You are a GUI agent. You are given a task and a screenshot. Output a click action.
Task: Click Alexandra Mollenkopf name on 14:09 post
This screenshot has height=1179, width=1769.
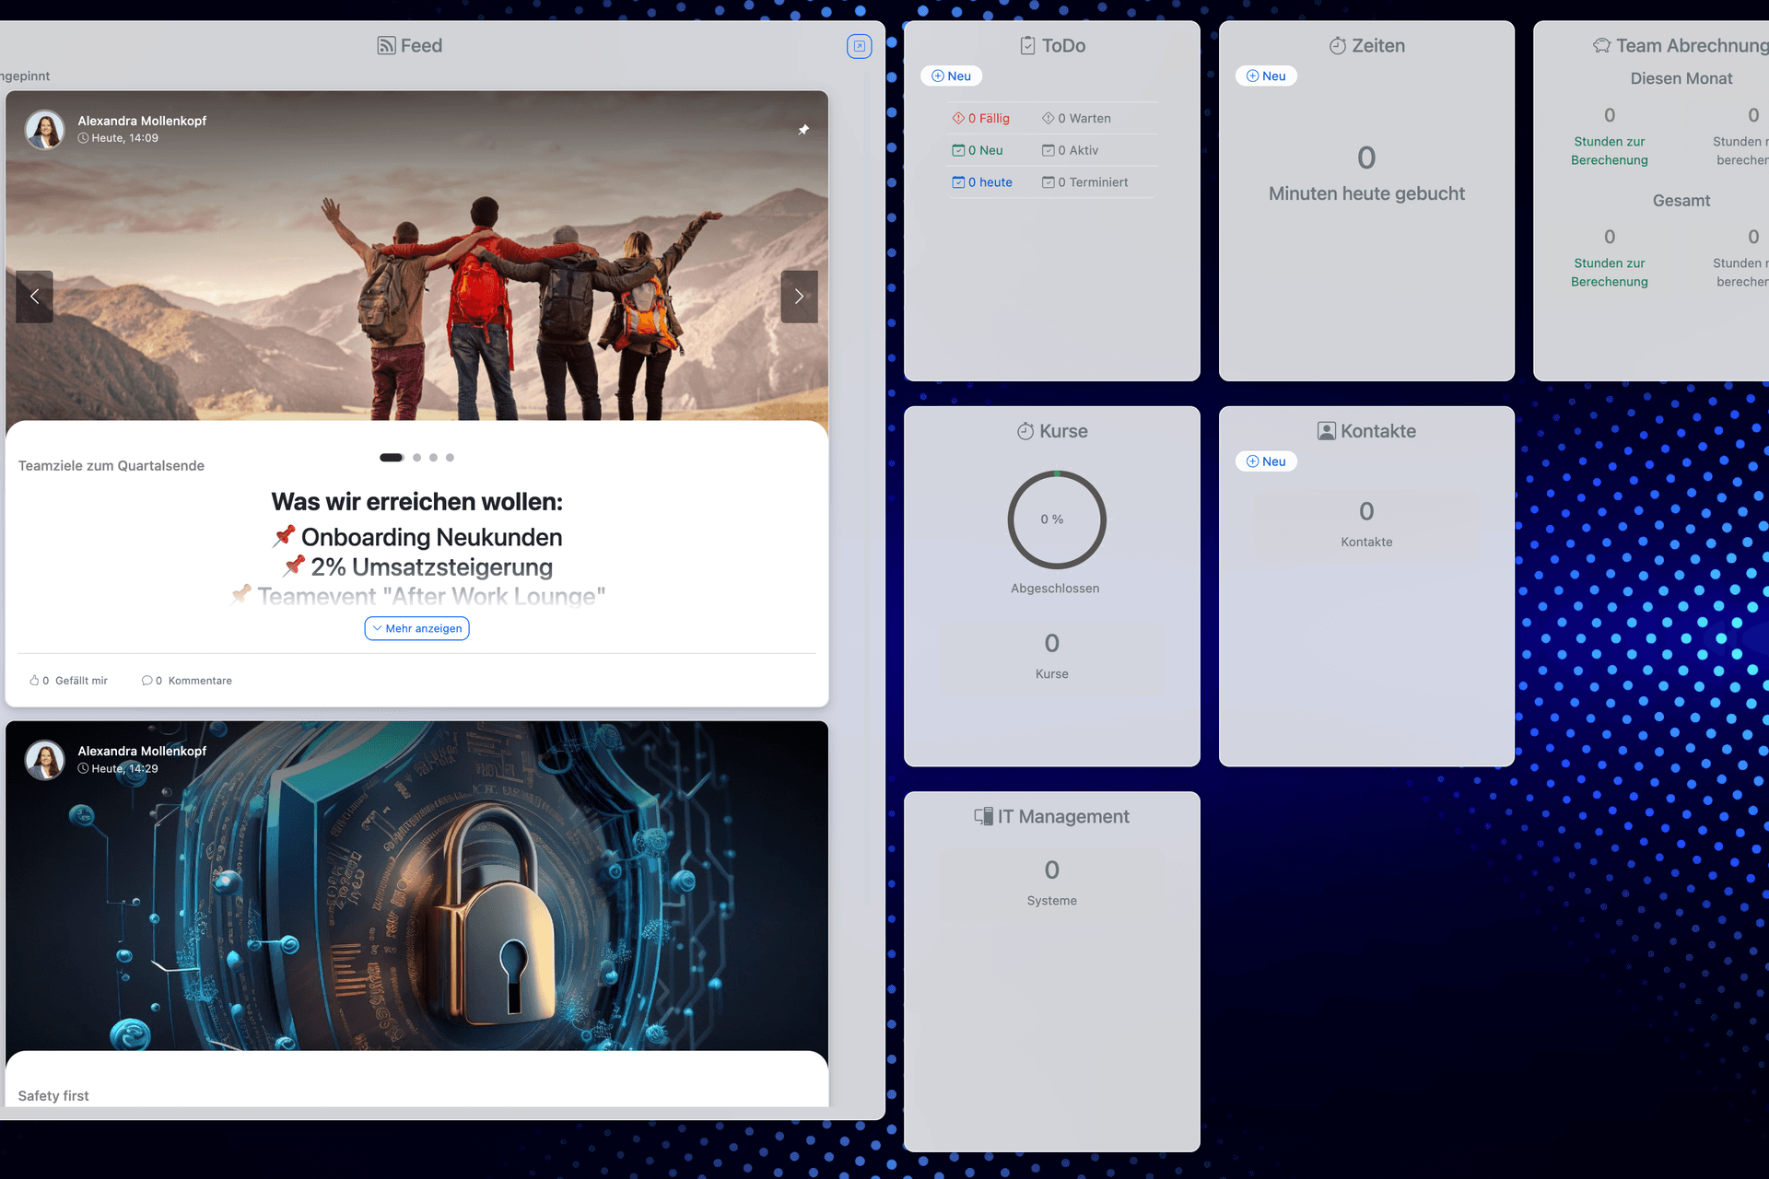tap(142, 121)
